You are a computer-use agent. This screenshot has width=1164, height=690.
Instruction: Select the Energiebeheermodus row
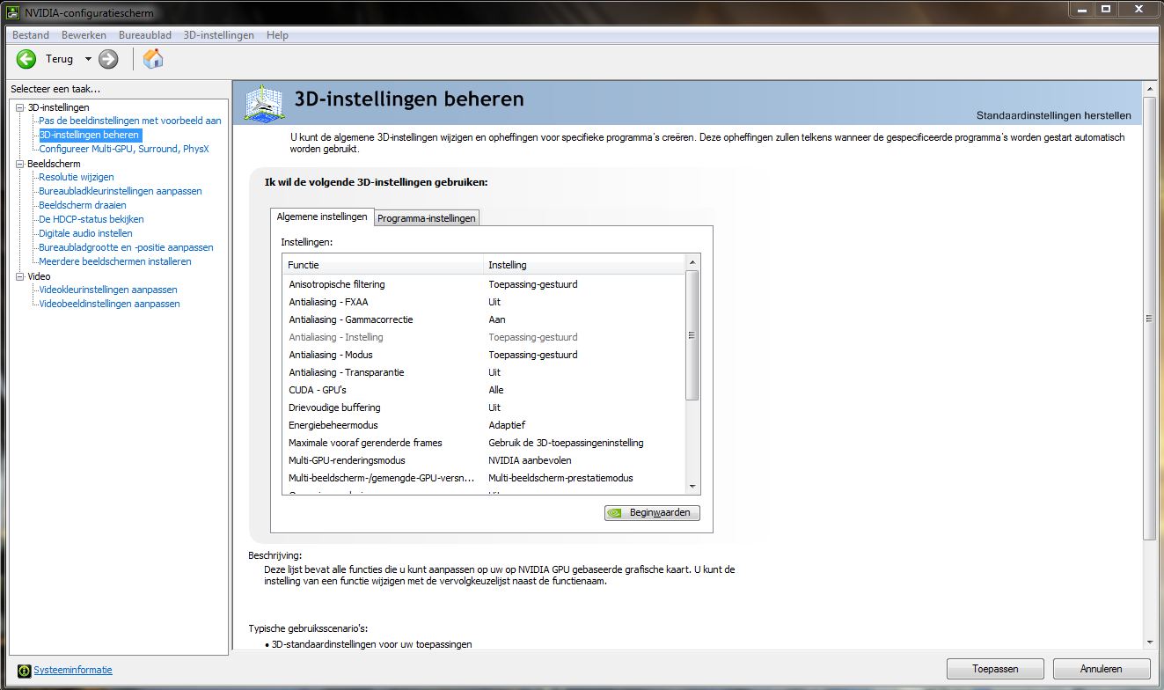pos(483,425)
